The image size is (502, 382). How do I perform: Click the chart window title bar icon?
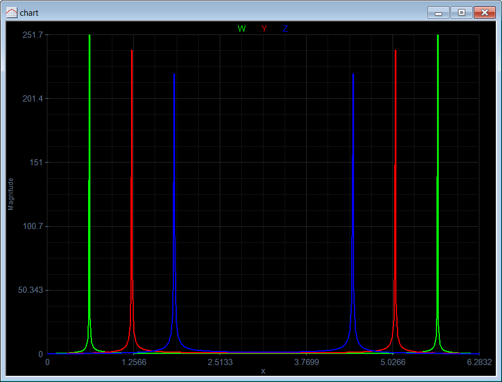[11, 13]
